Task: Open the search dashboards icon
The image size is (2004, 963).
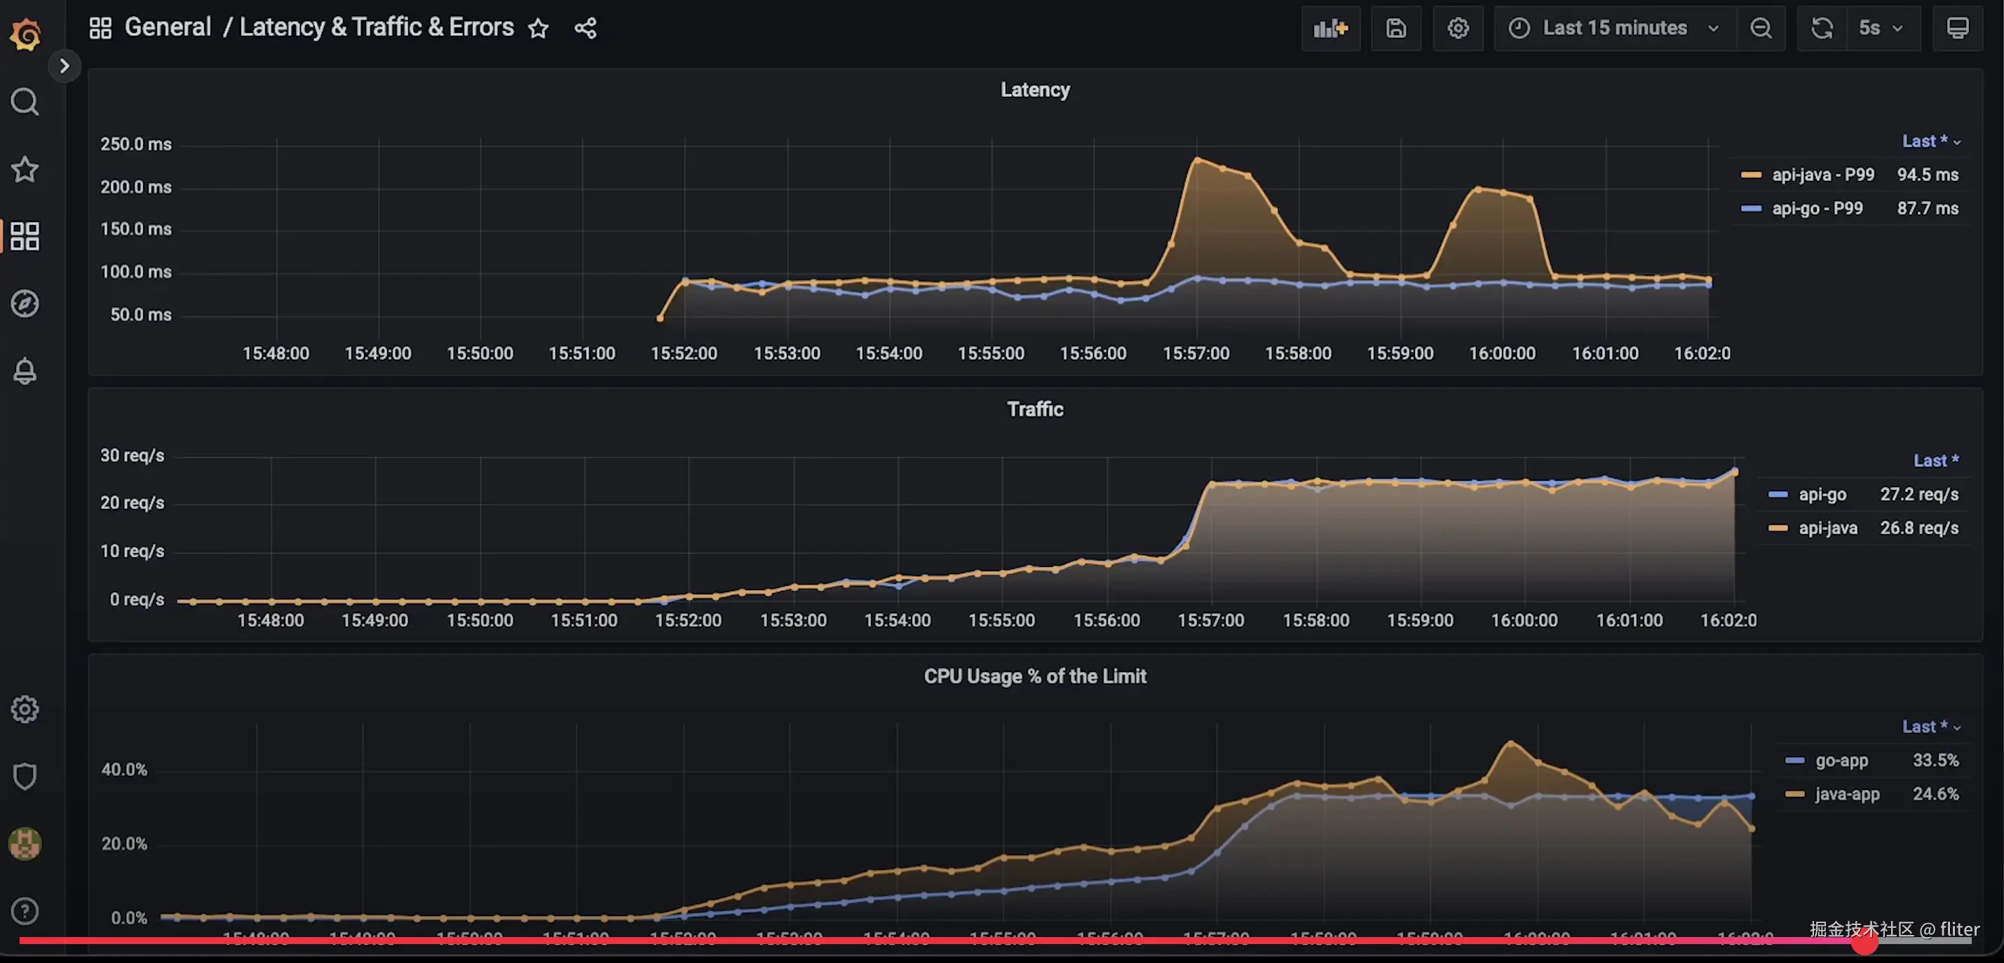Action: pyautogui.click(x=25, y=102)
